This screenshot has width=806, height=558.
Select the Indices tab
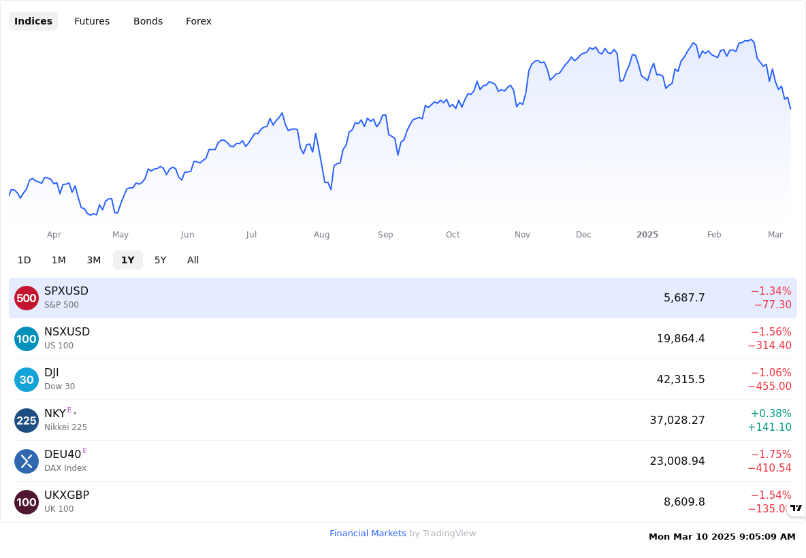pyautogui.click(x=33, y=21)
